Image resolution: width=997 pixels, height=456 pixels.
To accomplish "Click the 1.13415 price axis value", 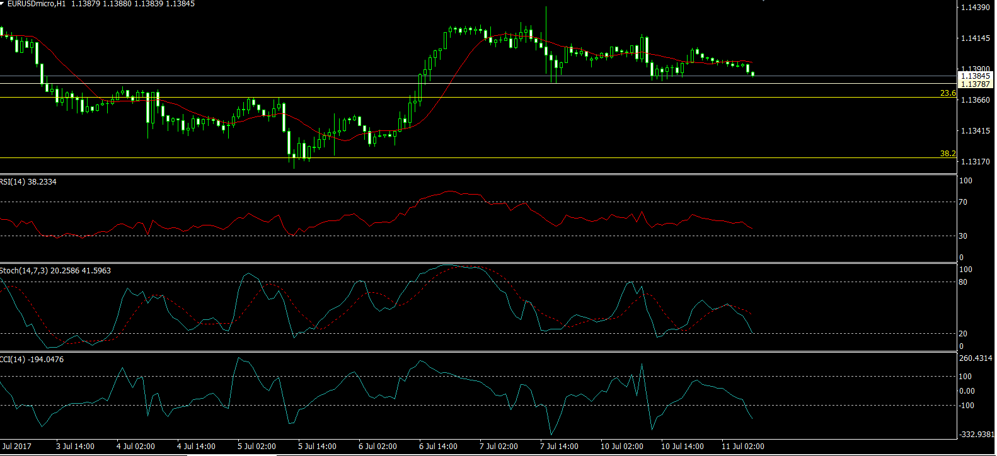I will point(976,130).
